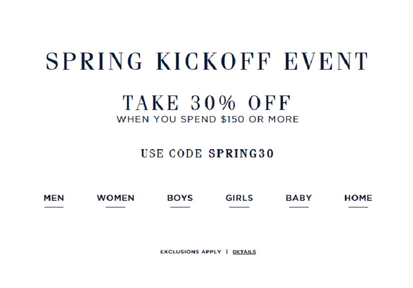Click the vertical divider before DETAILS
Viewport: 413px width, 288px height.
coord(227,252)
